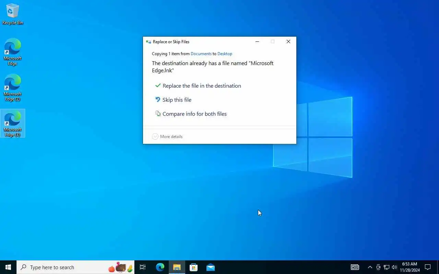Close the Replace or Skip Files dialog
Image resolution: width=439 pixels, height=274 pixels.
pos(288,41)
